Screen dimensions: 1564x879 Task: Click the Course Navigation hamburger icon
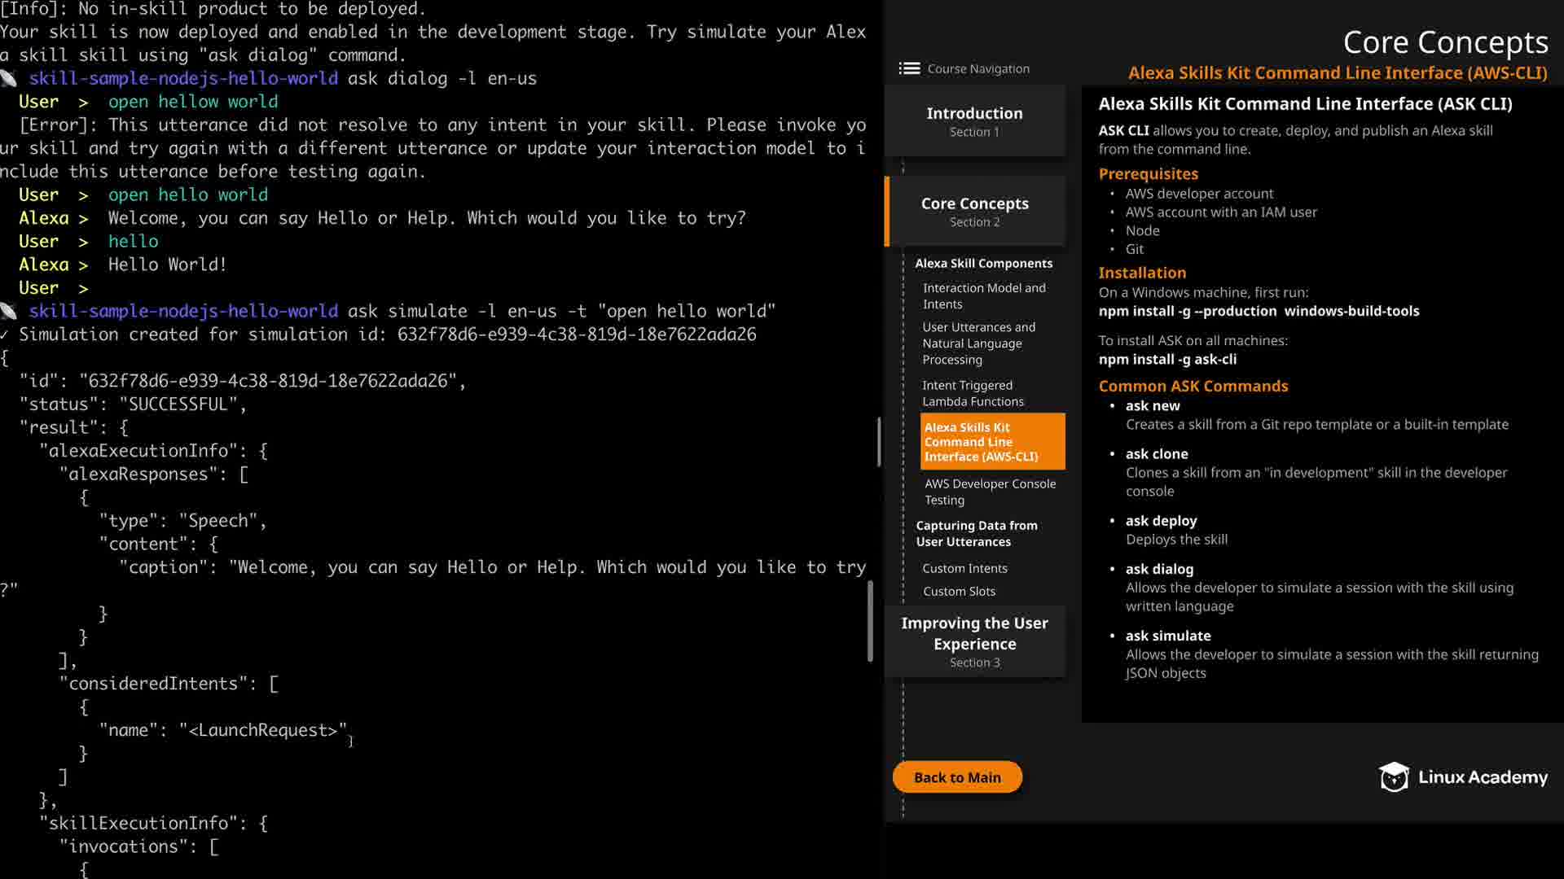click(x=909, y=69)
